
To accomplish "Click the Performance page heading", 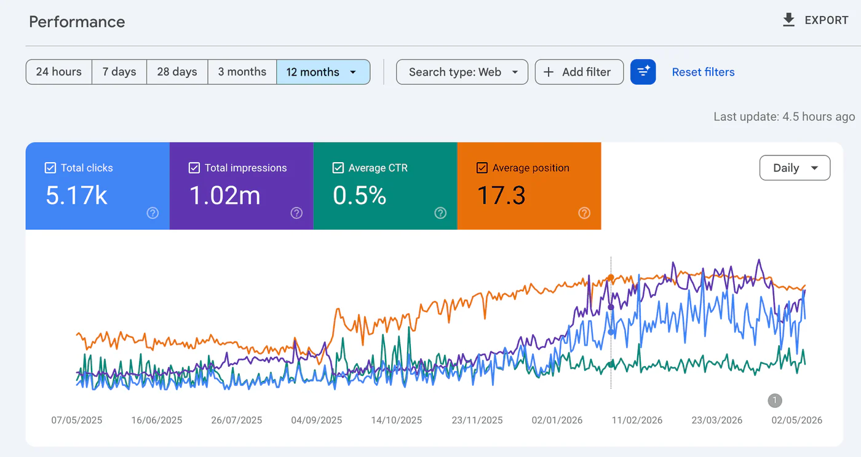I will click(x=77, y=22).
